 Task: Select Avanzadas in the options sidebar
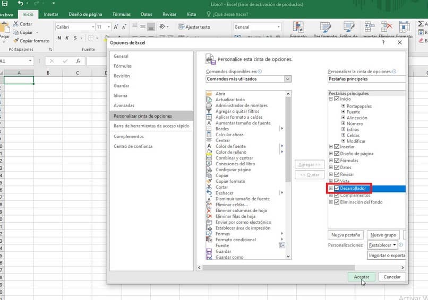point(124,105)
